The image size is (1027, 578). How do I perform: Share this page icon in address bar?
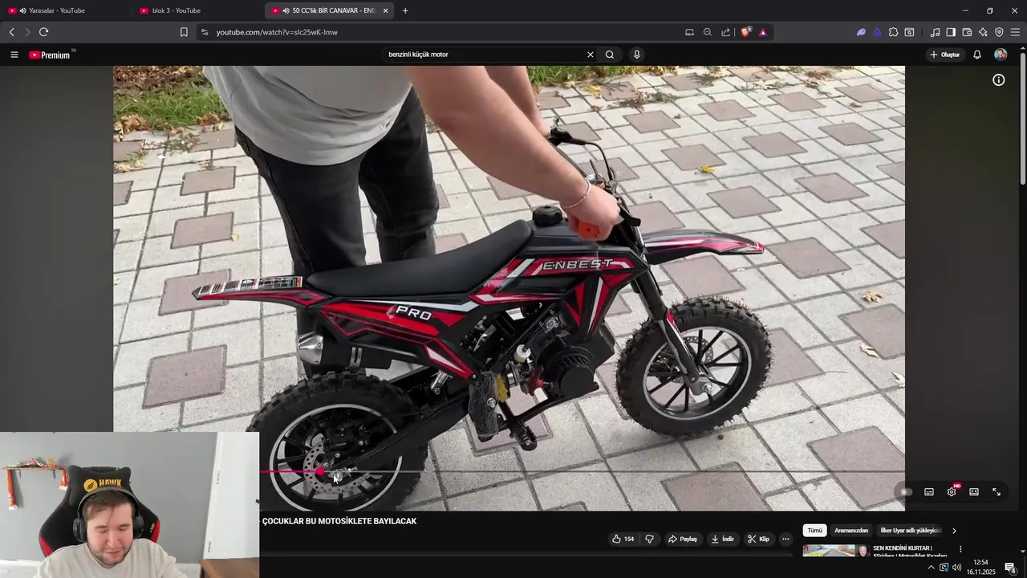(726, 32)
